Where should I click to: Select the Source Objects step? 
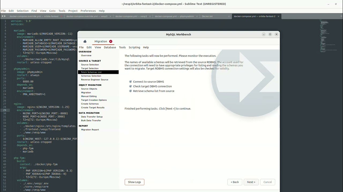pos(89,89)
